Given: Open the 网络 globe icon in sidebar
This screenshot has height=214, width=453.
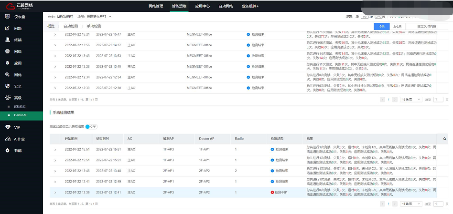Looking at the screenshot, I should tap(8, 51).
